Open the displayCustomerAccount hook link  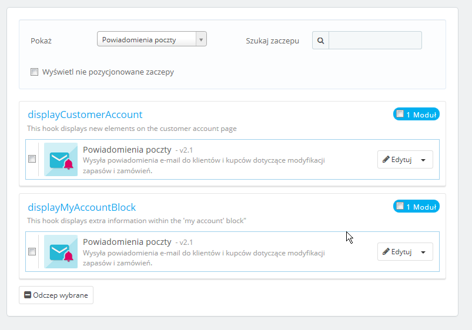pos(85,115)
